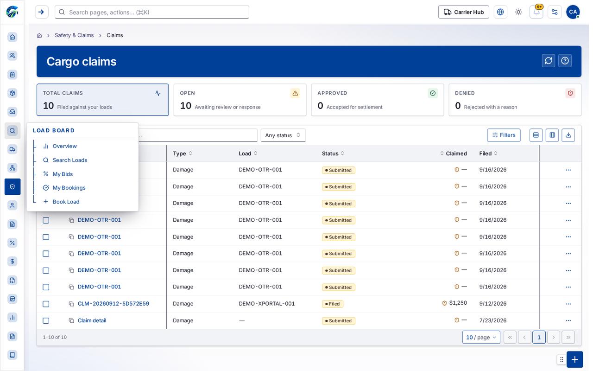Open the settings sliders icon in top bar
Viewport: 593px width, 371px height.
point(555,12)
